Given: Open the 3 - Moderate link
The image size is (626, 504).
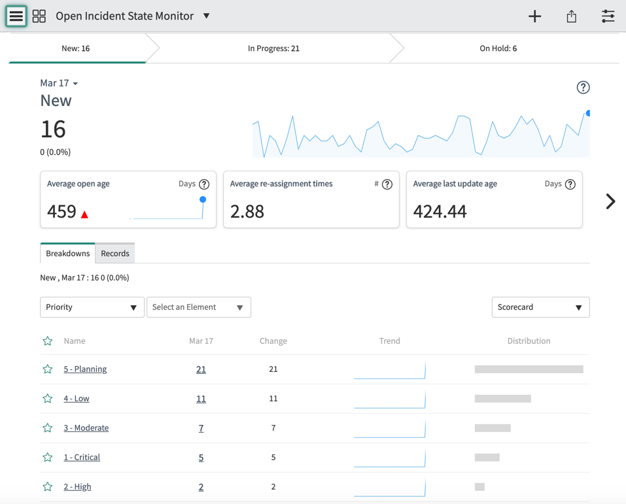Looking at the screenshot, I should (x=86, y=428).
